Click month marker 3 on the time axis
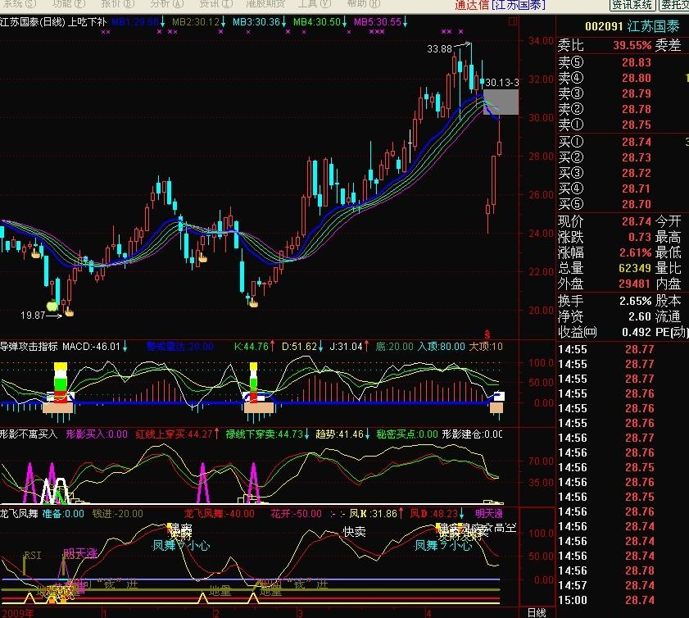The width and height of the screenshot is (689, 618). tap(300, 613)
